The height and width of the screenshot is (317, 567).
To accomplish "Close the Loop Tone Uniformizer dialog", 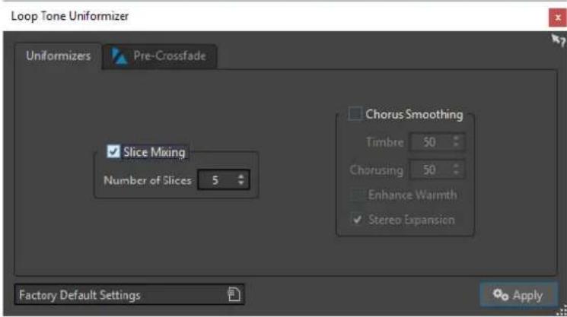I will pos(557,17).
